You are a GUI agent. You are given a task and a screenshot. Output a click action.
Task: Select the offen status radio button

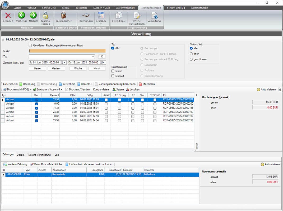(191, 54)
